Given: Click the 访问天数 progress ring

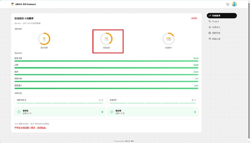Looking at the screenshot, I should [44, 39].
